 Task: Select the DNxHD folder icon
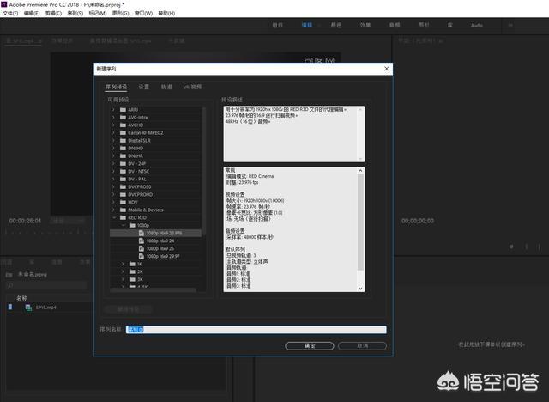click(x=123, y=149)
